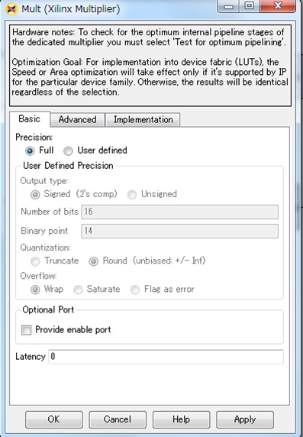Maximize the Mult dialog window
The width and height of the screenshot is (303, 437).
pyautogui.click(x=249, y=6)
